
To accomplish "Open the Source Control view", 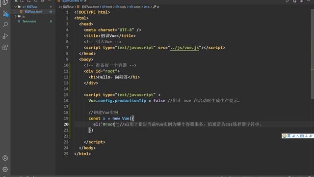I will [x=5, y=14].
